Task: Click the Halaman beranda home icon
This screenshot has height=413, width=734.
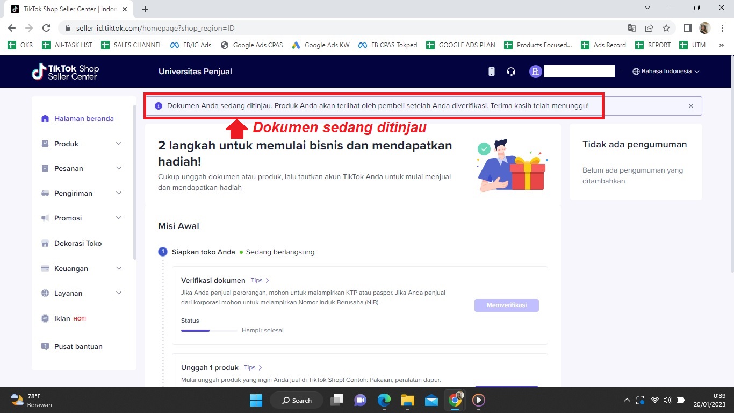Action: [45, 118]
